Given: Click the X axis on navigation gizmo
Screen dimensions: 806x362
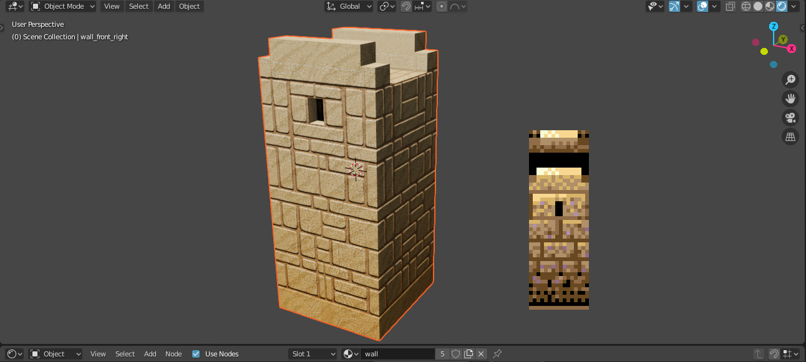Looking at the screenshot, I should 792,48.
